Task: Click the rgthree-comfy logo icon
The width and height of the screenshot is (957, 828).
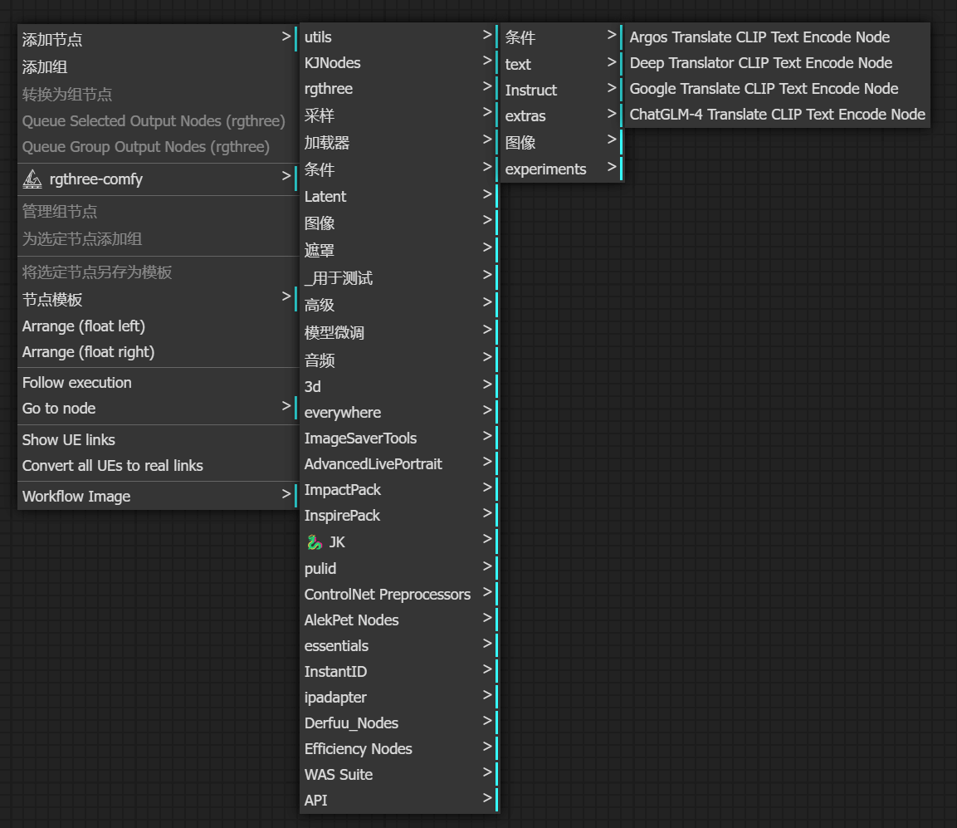Action: (32, 179)
